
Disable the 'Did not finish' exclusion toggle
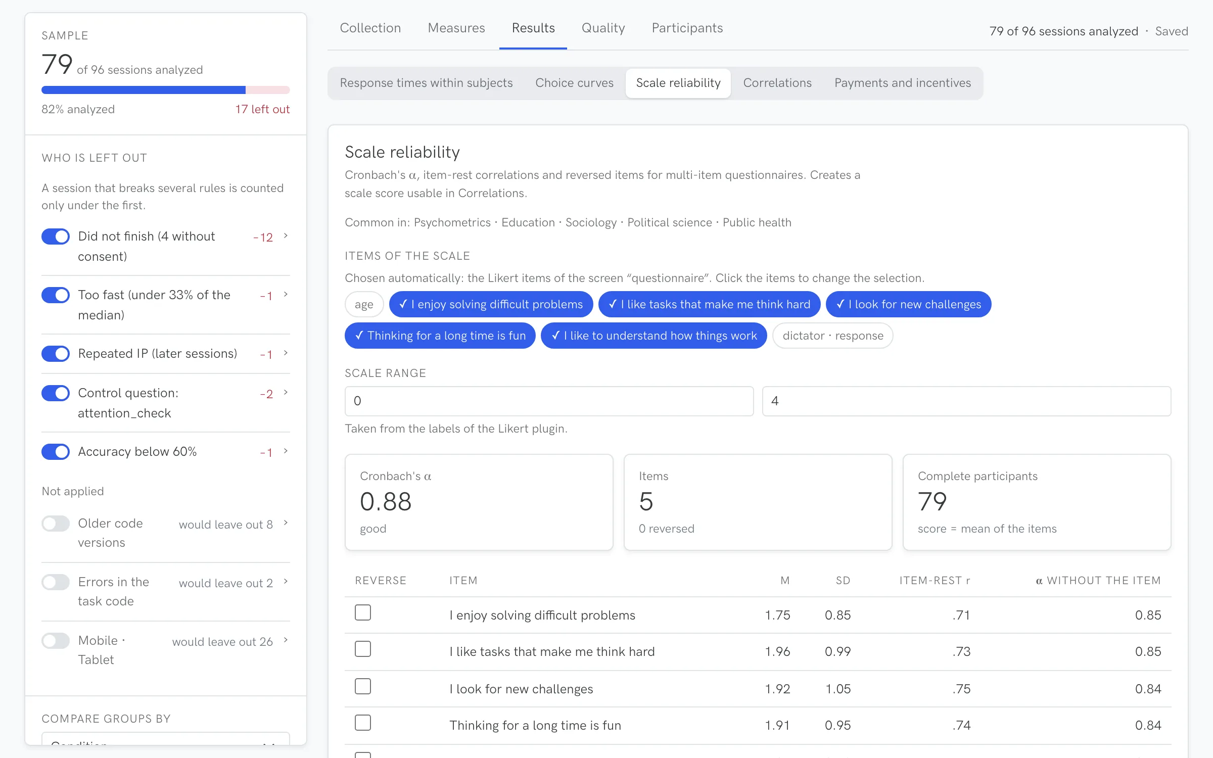point(56,236)
